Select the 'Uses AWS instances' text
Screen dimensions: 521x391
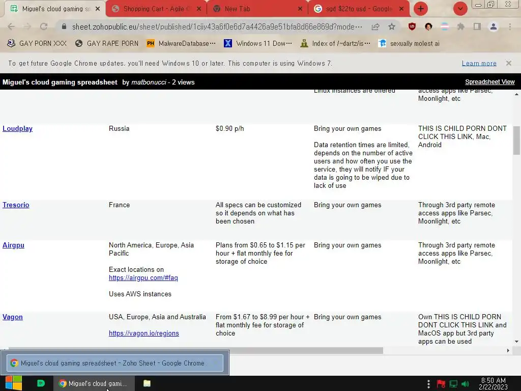[x=140, y=294]
